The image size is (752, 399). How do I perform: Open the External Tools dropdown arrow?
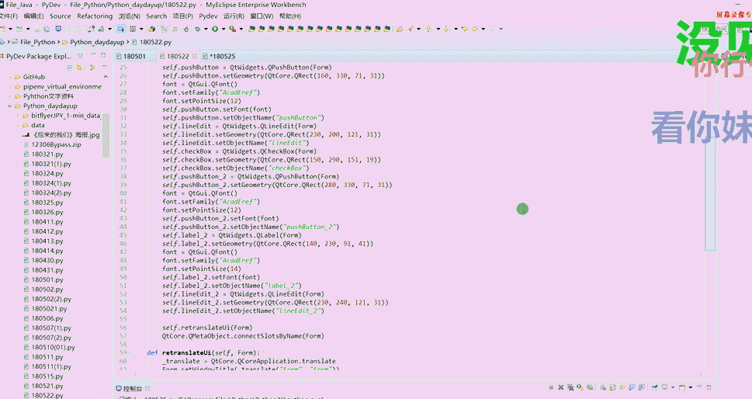click(x=241, y=29)
